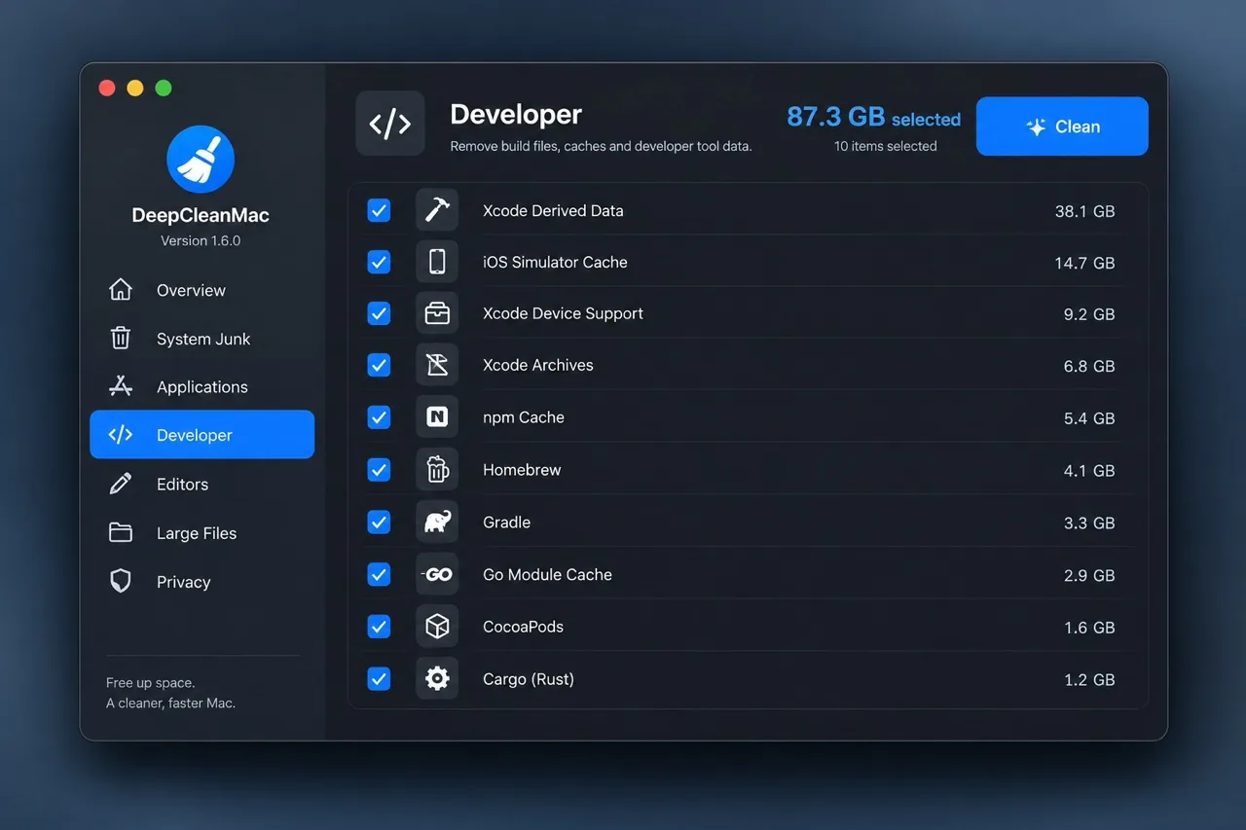This screenshot has width=1246, height=830.
Task: Deselect the Homebrew checkbox
Action: tap(379, 470)
